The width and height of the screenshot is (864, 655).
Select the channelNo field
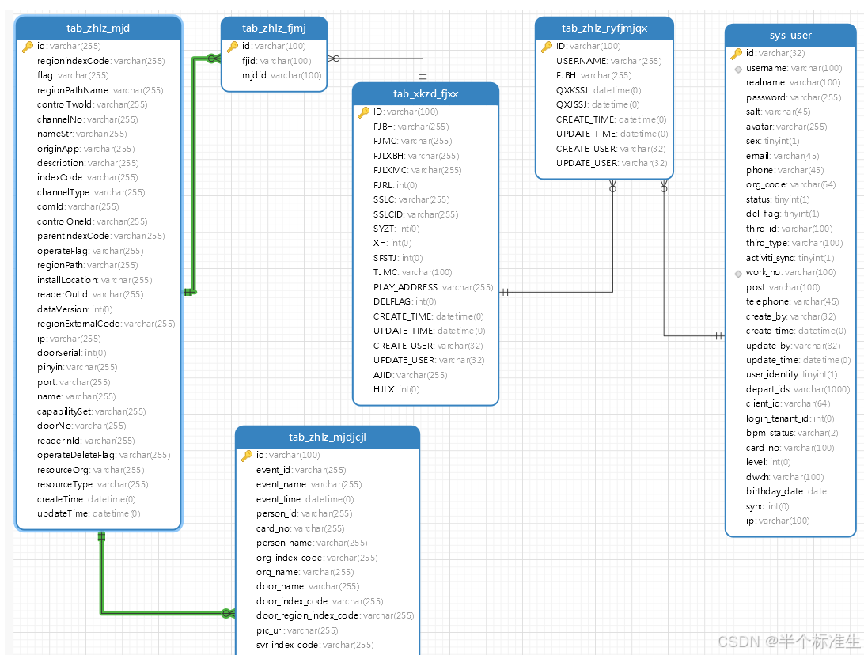point(88,119)
